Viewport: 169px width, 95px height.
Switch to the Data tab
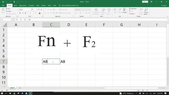[38, 5]
